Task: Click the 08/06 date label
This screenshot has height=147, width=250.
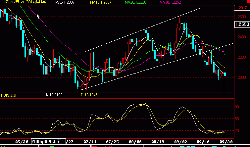Action: pyautogui.click(x=135, y=142)
